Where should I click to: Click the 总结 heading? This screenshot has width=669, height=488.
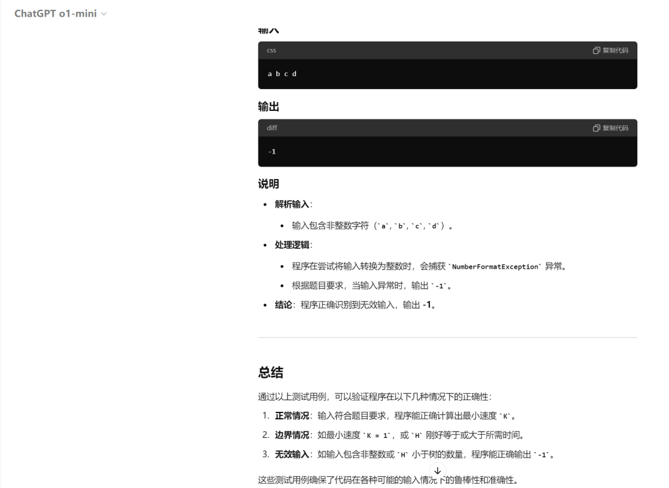coord(271,373)
